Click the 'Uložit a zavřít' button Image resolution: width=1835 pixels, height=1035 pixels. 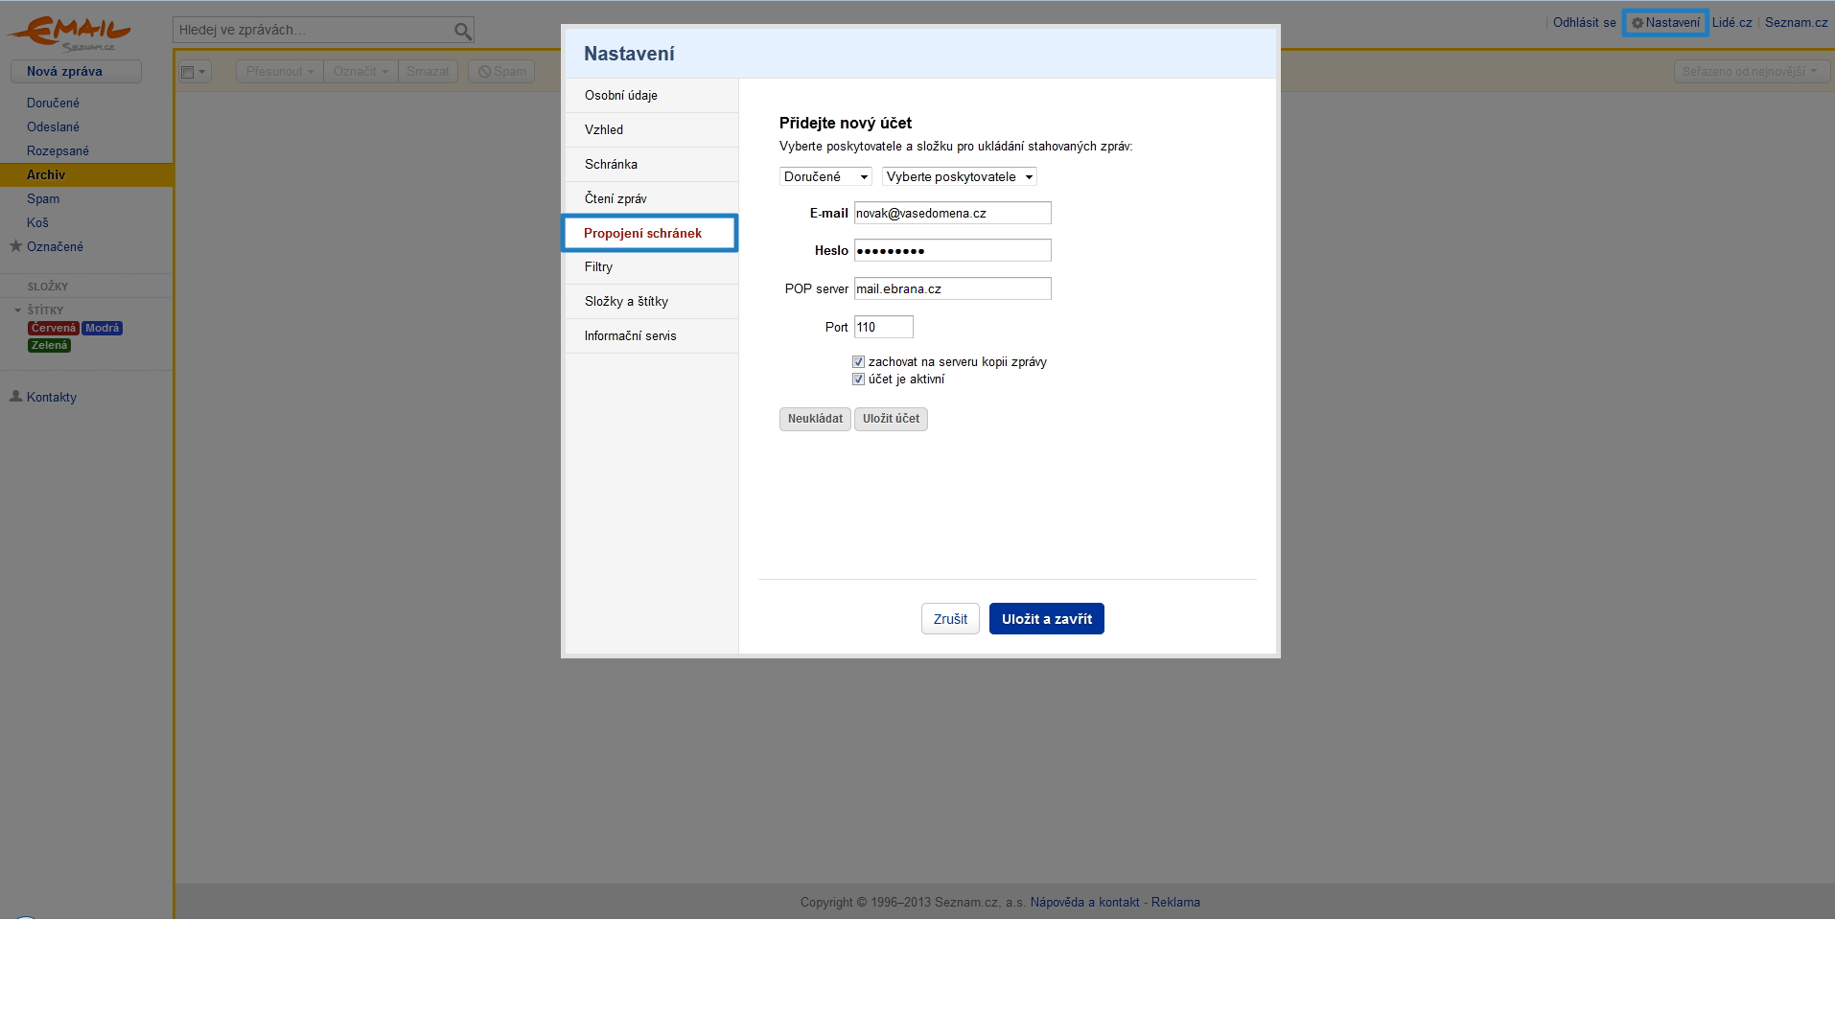coord(1046,619)
